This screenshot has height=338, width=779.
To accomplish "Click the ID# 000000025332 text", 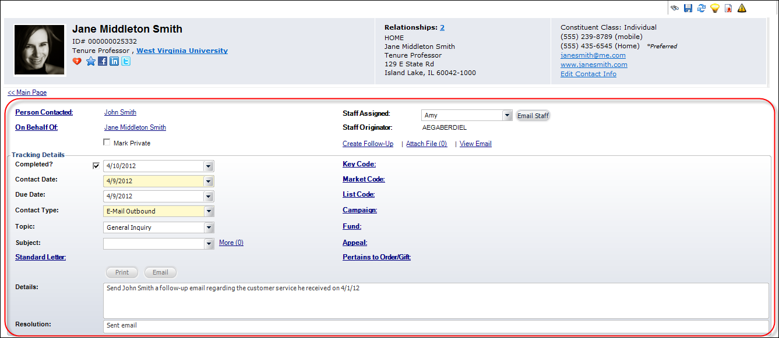I will coord(105,41).
